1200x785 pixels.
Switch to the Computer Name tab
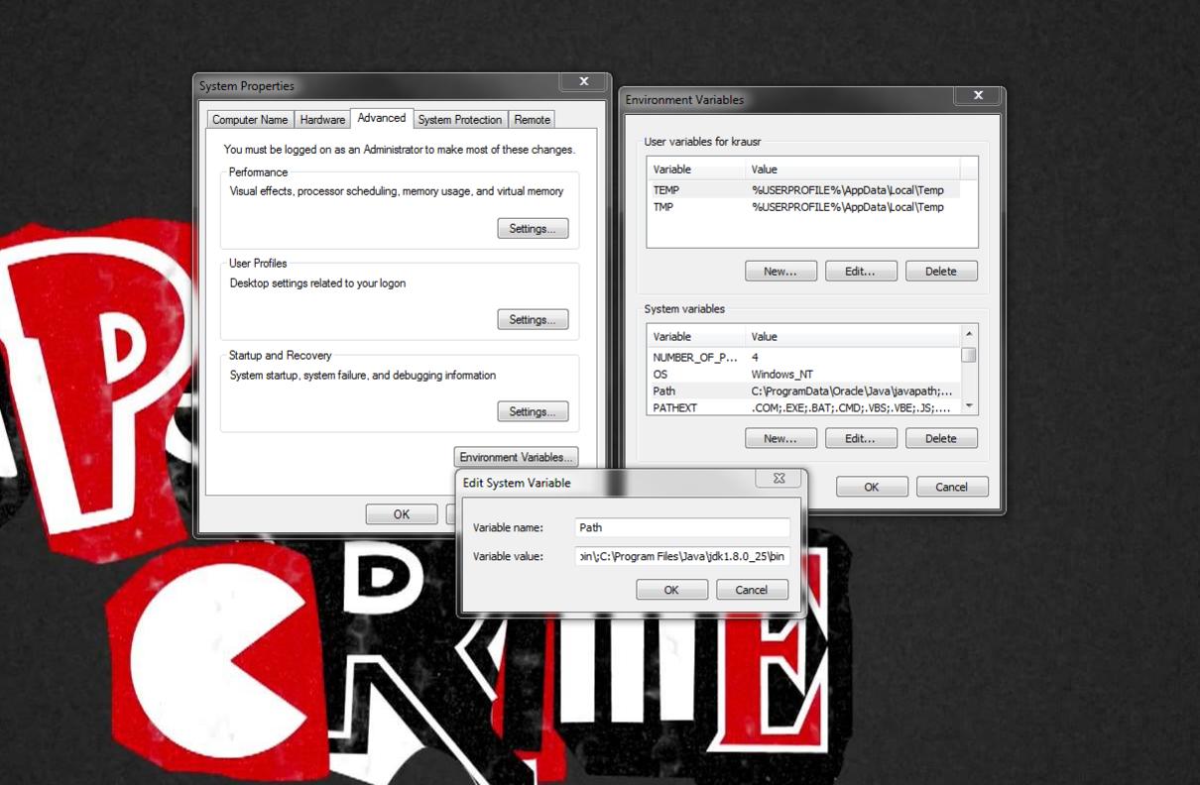click(250, 119)
